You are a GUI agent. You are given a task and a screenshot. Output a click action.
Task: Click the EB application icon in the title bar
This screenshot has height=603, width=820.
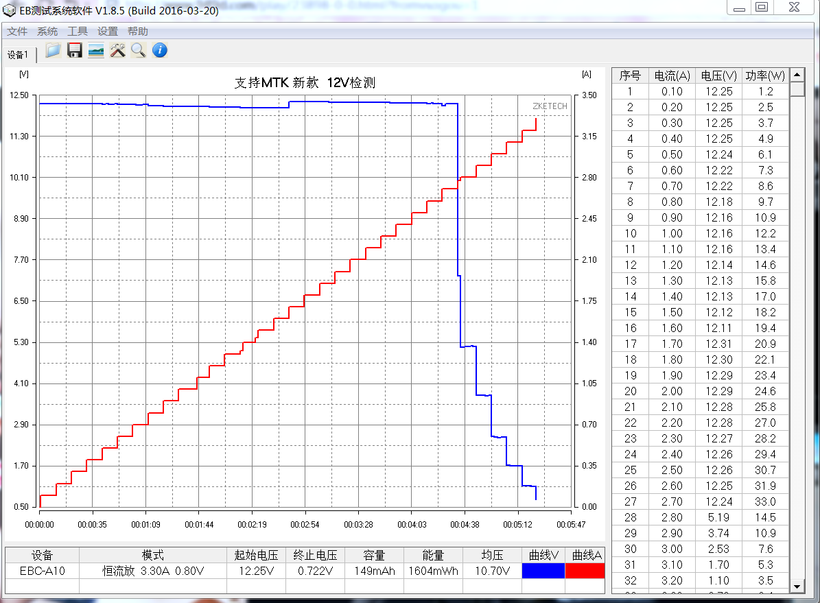8,8
